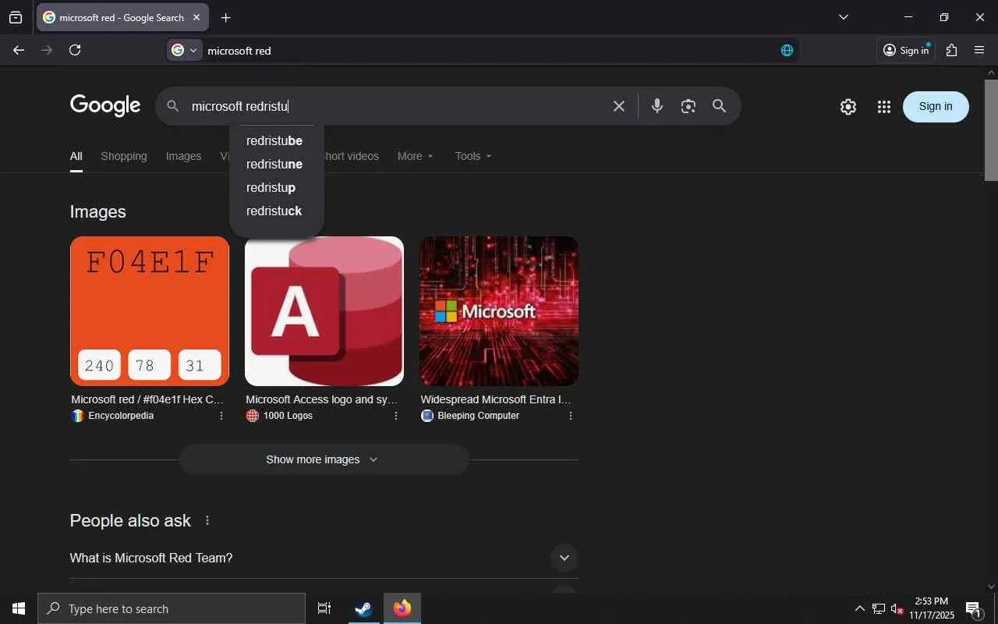The width and height of the screenshot is (998, 624).
Task: Open the Windows Start menu
Action: (19, 608)
